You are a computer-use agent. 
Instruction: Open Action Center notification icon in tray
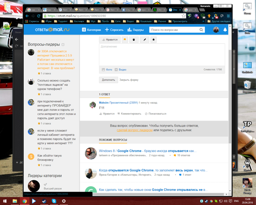click(230, 201)
